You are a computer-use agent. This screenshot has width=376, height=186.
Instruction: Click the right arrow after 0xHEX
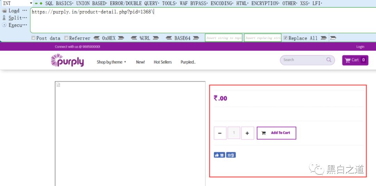coord(121,38)
